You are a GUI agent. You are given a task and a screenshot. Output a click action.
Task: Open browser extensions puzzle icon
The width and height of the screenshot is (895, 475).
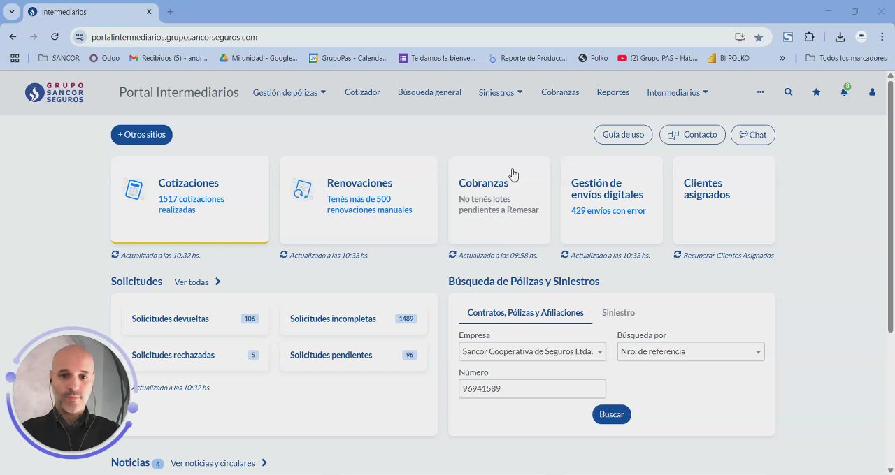(809, 37)
